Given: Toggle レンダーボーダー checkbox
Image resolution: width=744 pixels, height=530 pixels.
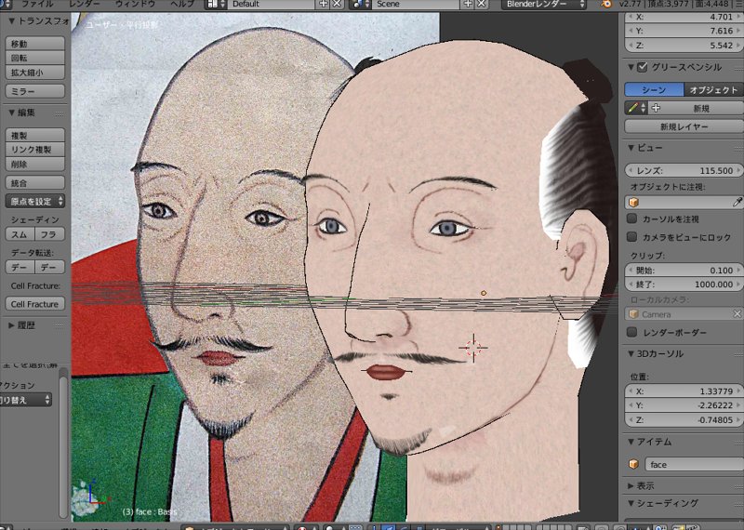Looking at the screenshot, I should click(632, 332).
